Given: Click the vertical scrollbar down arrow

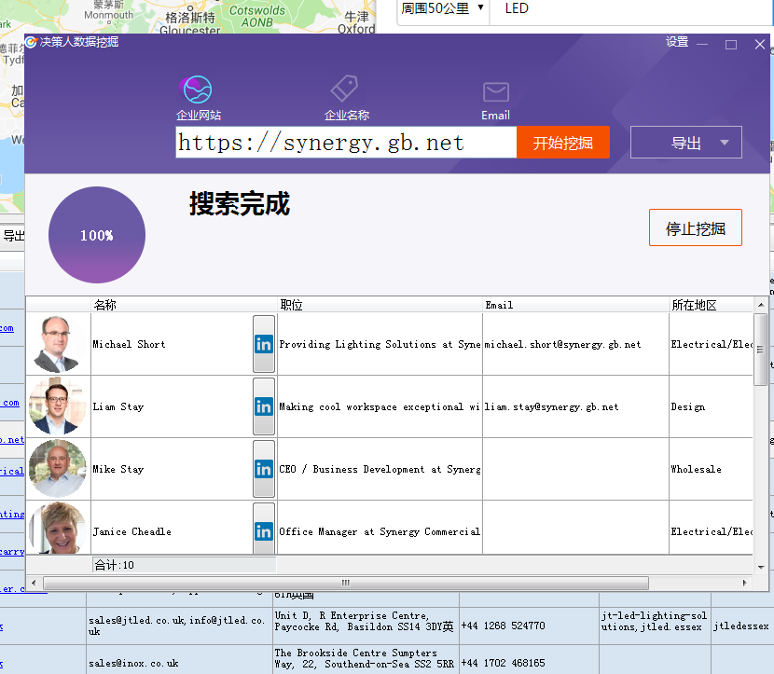Looking at the screenshot, I should pos(761,568).
